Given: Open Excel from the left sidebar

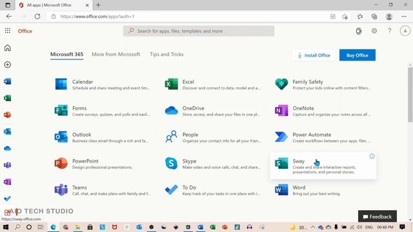Looking at the screenshot, I should [x=7, y=98].
